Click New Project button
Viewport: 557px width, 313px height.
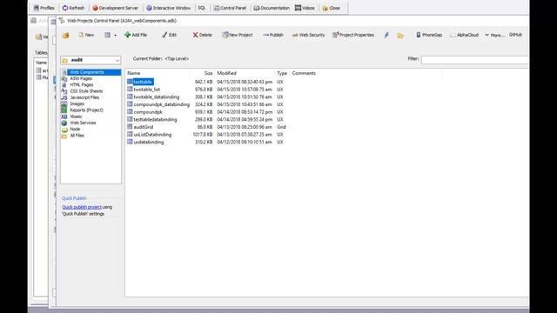click(x=238, y=35)
